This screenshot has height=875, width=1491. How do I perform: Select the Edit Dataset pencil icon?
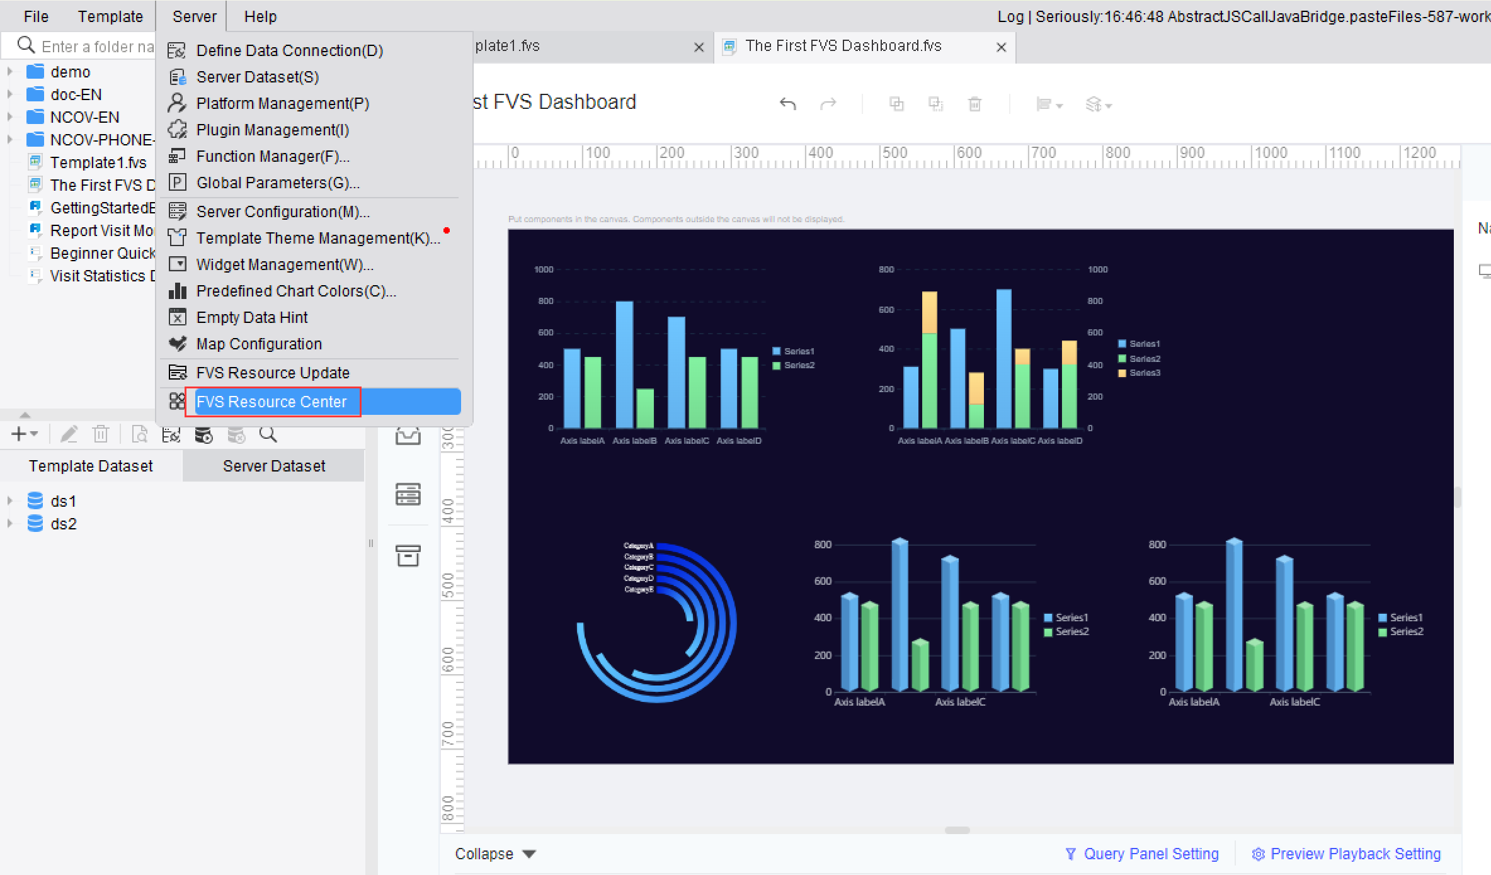pos(69,434)
